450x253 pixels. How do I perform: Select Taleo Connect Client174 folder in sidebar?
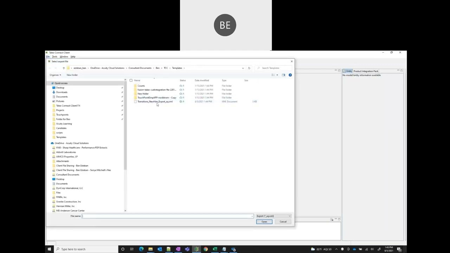(x=68, y=105)
